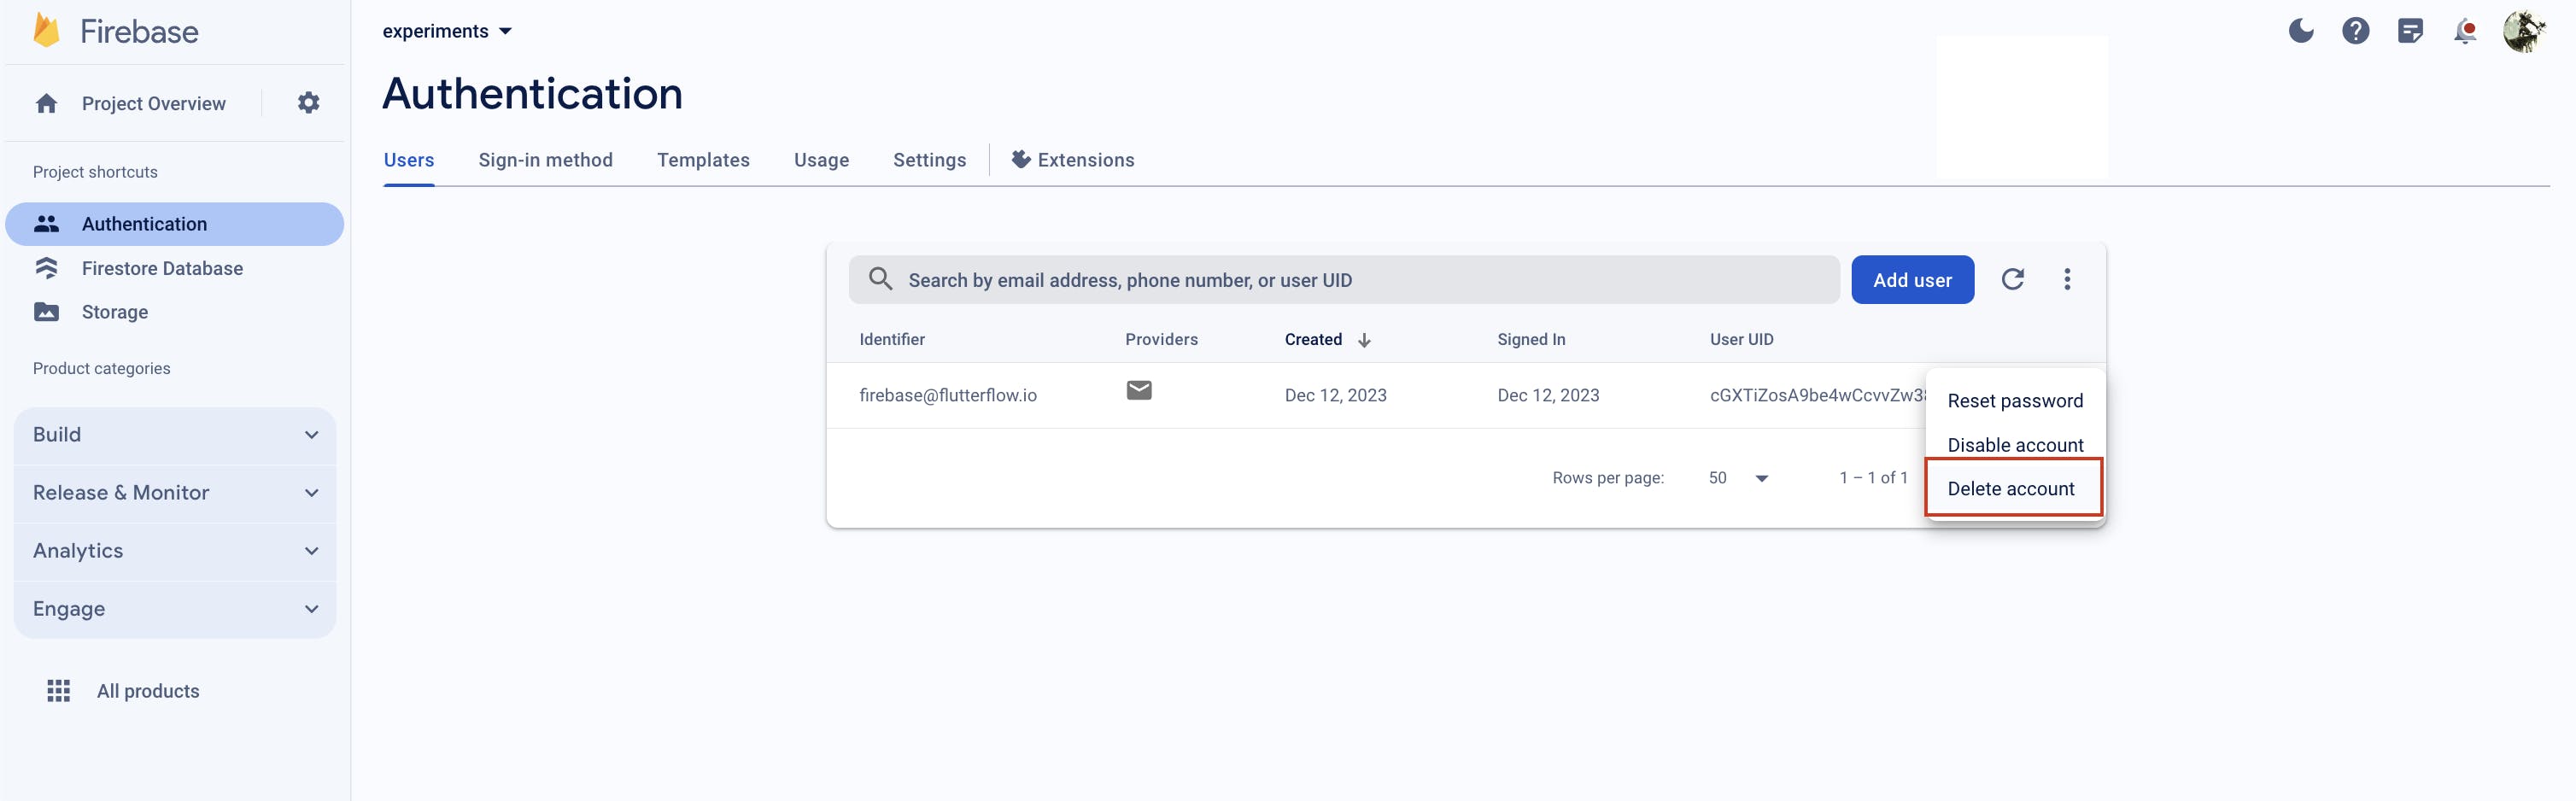Screen dimensions: 2576x801
Task: Open the help question mark icon
Action: click(2355, 31)
